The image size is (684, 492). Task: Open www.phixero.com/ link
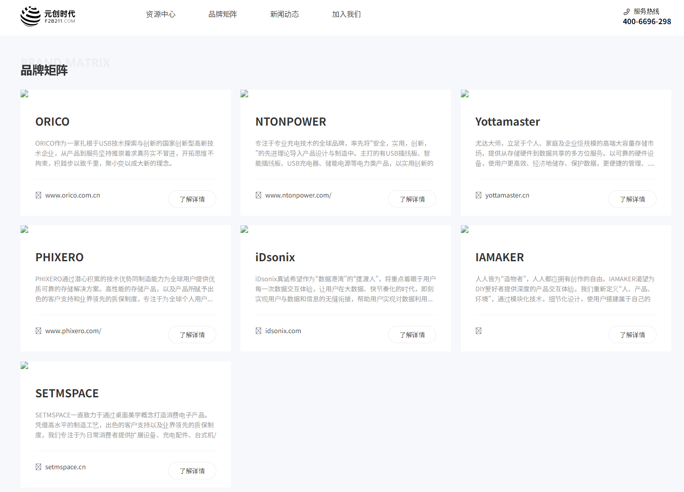[73, 331]
